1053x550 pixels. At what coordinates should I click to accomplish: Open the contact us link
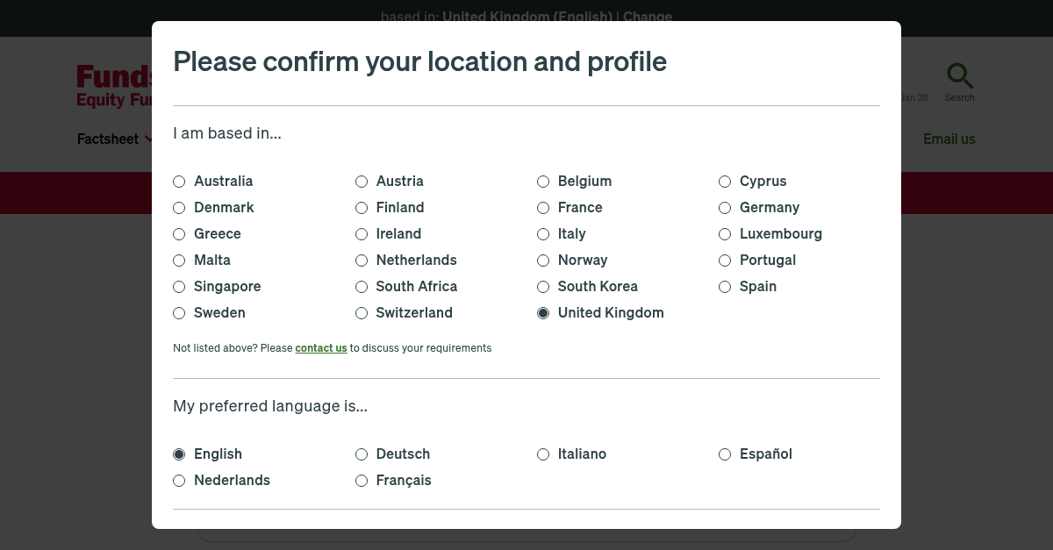tap(321, 348)
